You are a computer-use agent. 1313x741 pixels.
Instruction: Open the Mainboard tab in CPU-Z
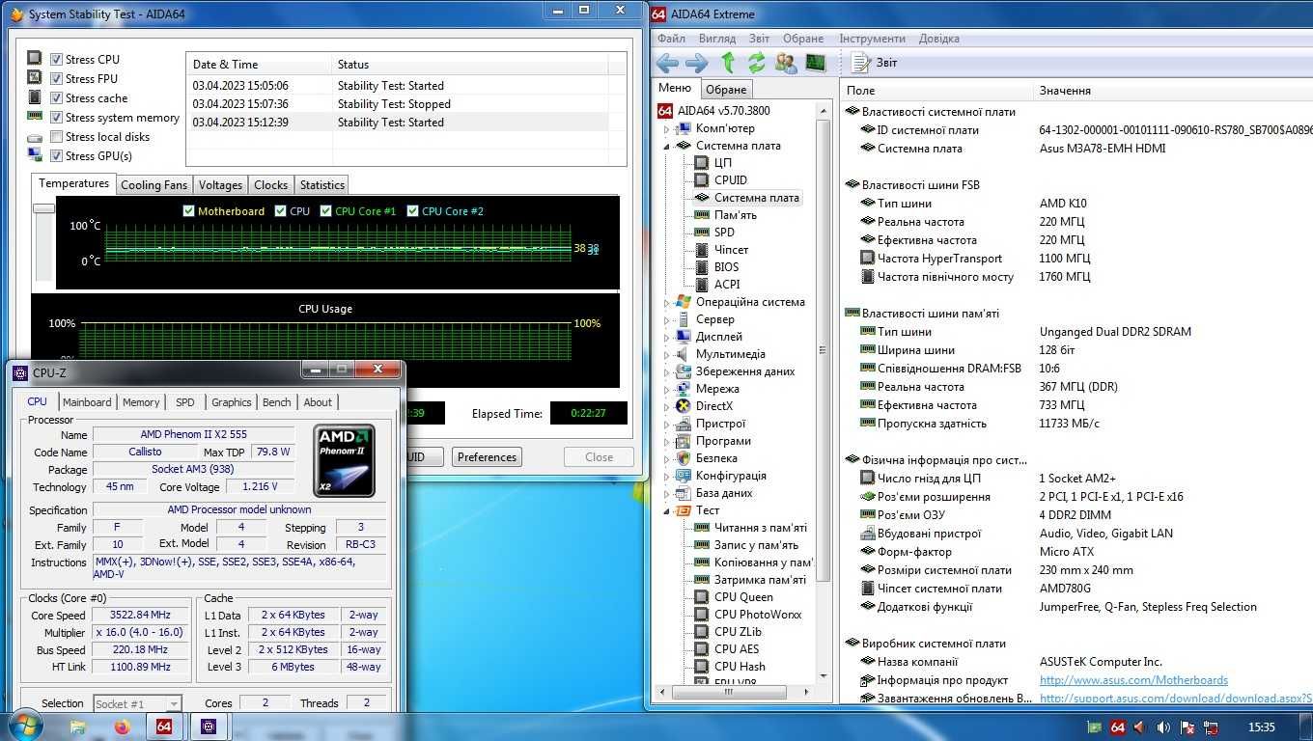click(x=87, y=402)
